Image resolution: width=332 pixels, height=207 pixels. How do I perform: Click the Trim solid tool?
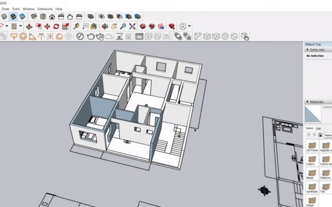pos(129,17)
